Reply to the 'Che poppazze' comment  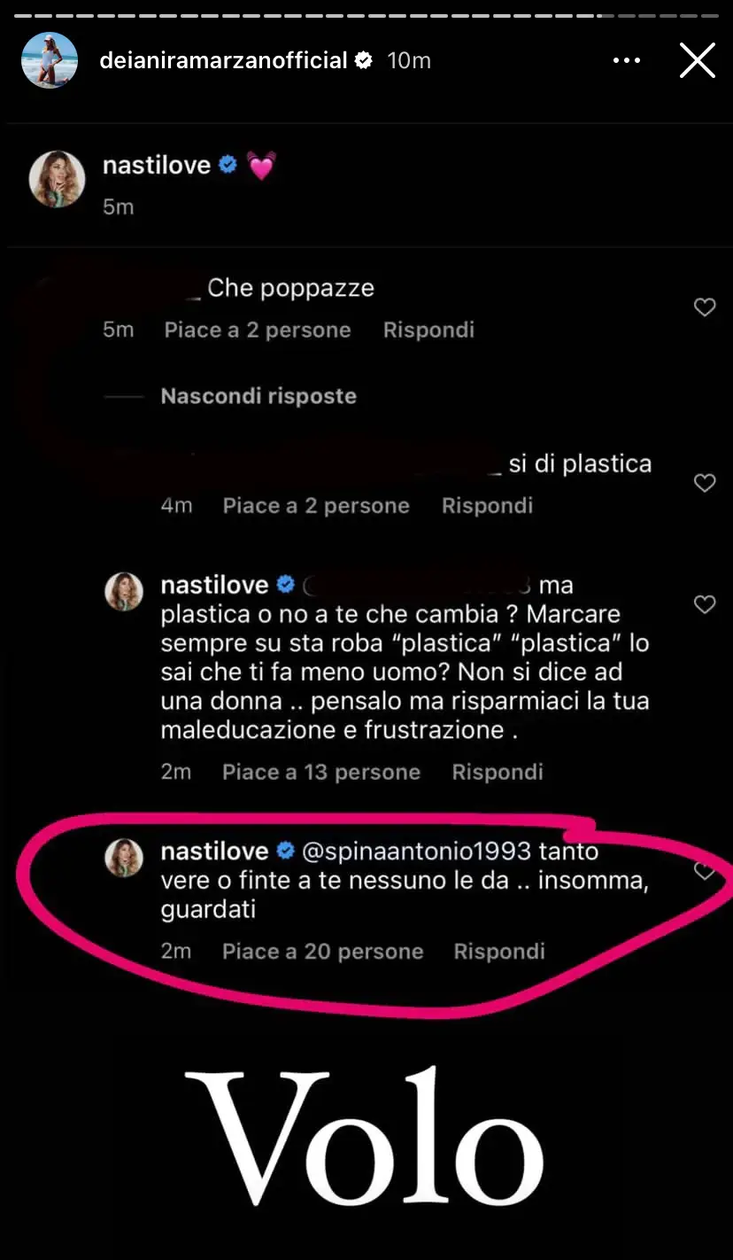click(x=428, y=330)
